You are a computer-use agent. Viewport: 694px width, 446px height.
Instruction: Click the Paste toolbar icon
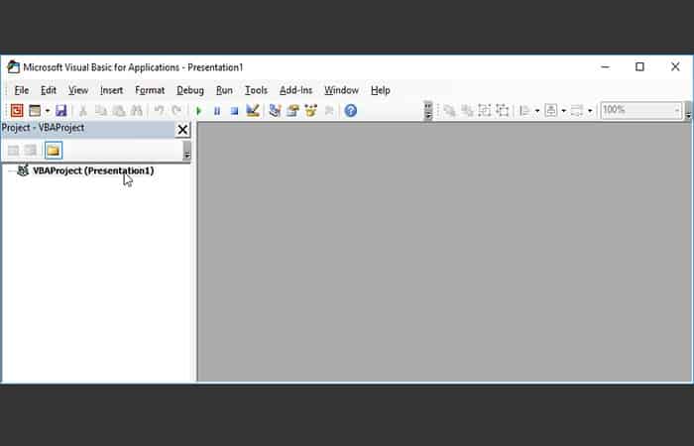[x=118, y=110]
